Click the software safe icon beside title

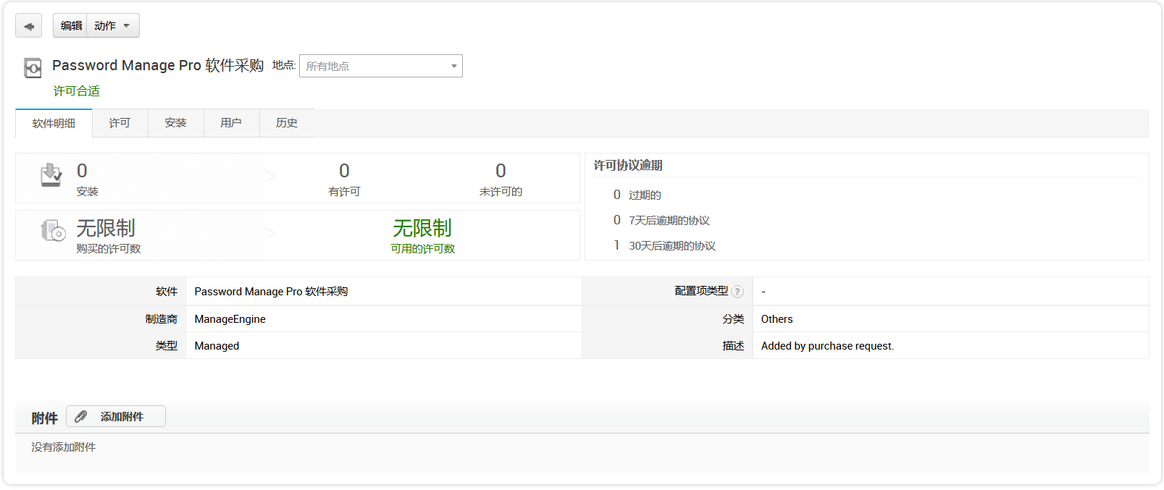coord(33,68)
